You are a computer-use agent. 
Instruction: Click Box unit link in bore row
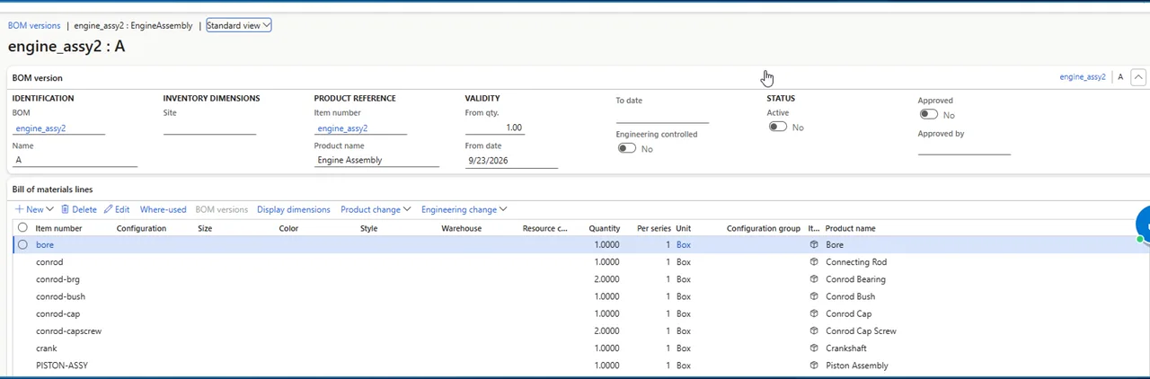pyautogui.click(x=684, y=244)
